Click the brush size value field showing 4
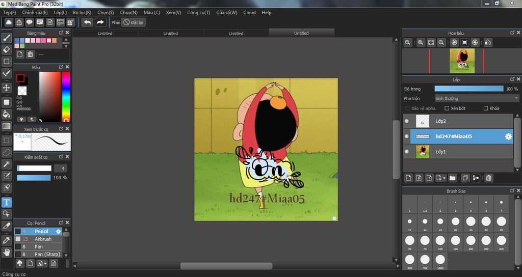 pyautogui.click(x=61, y=168)
